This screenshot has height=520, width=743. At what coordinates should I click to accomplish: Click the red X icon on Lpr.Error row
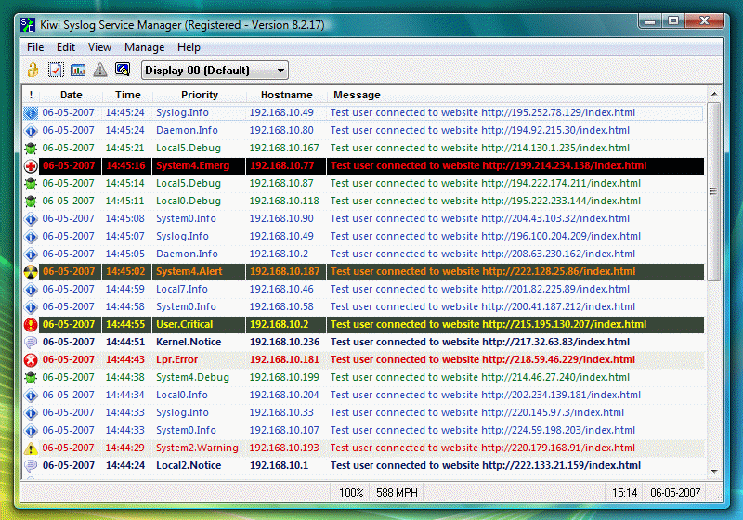click(31, 360)
